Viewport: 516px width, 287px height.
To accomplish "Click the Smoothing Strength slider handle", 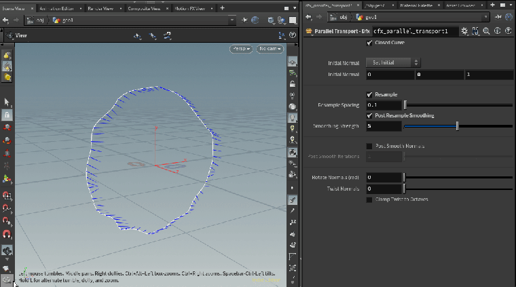I will pos(457,126).
